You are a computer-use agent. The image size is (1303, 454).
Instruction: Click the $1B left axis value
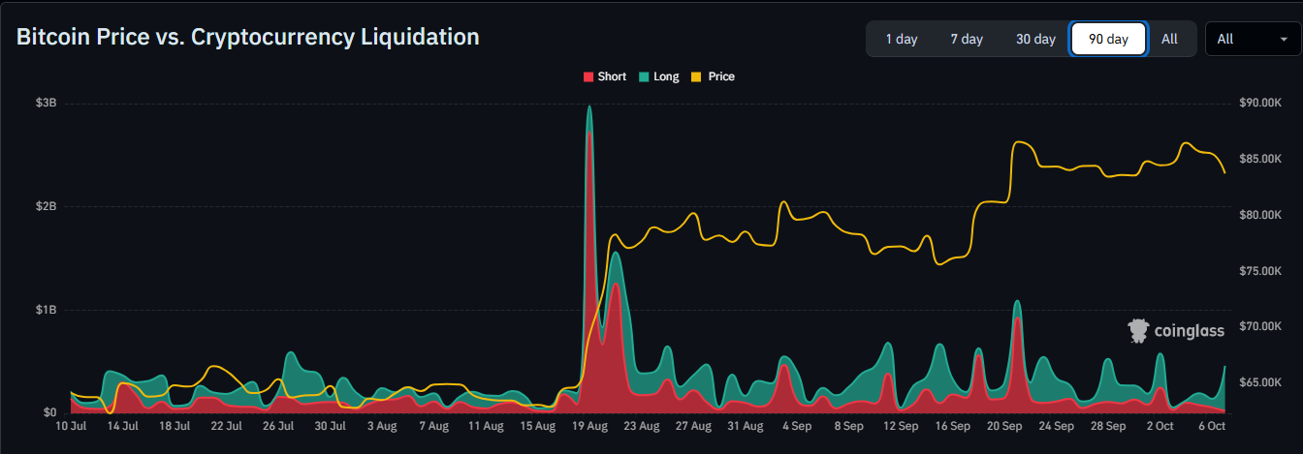(x=47, y=310)
